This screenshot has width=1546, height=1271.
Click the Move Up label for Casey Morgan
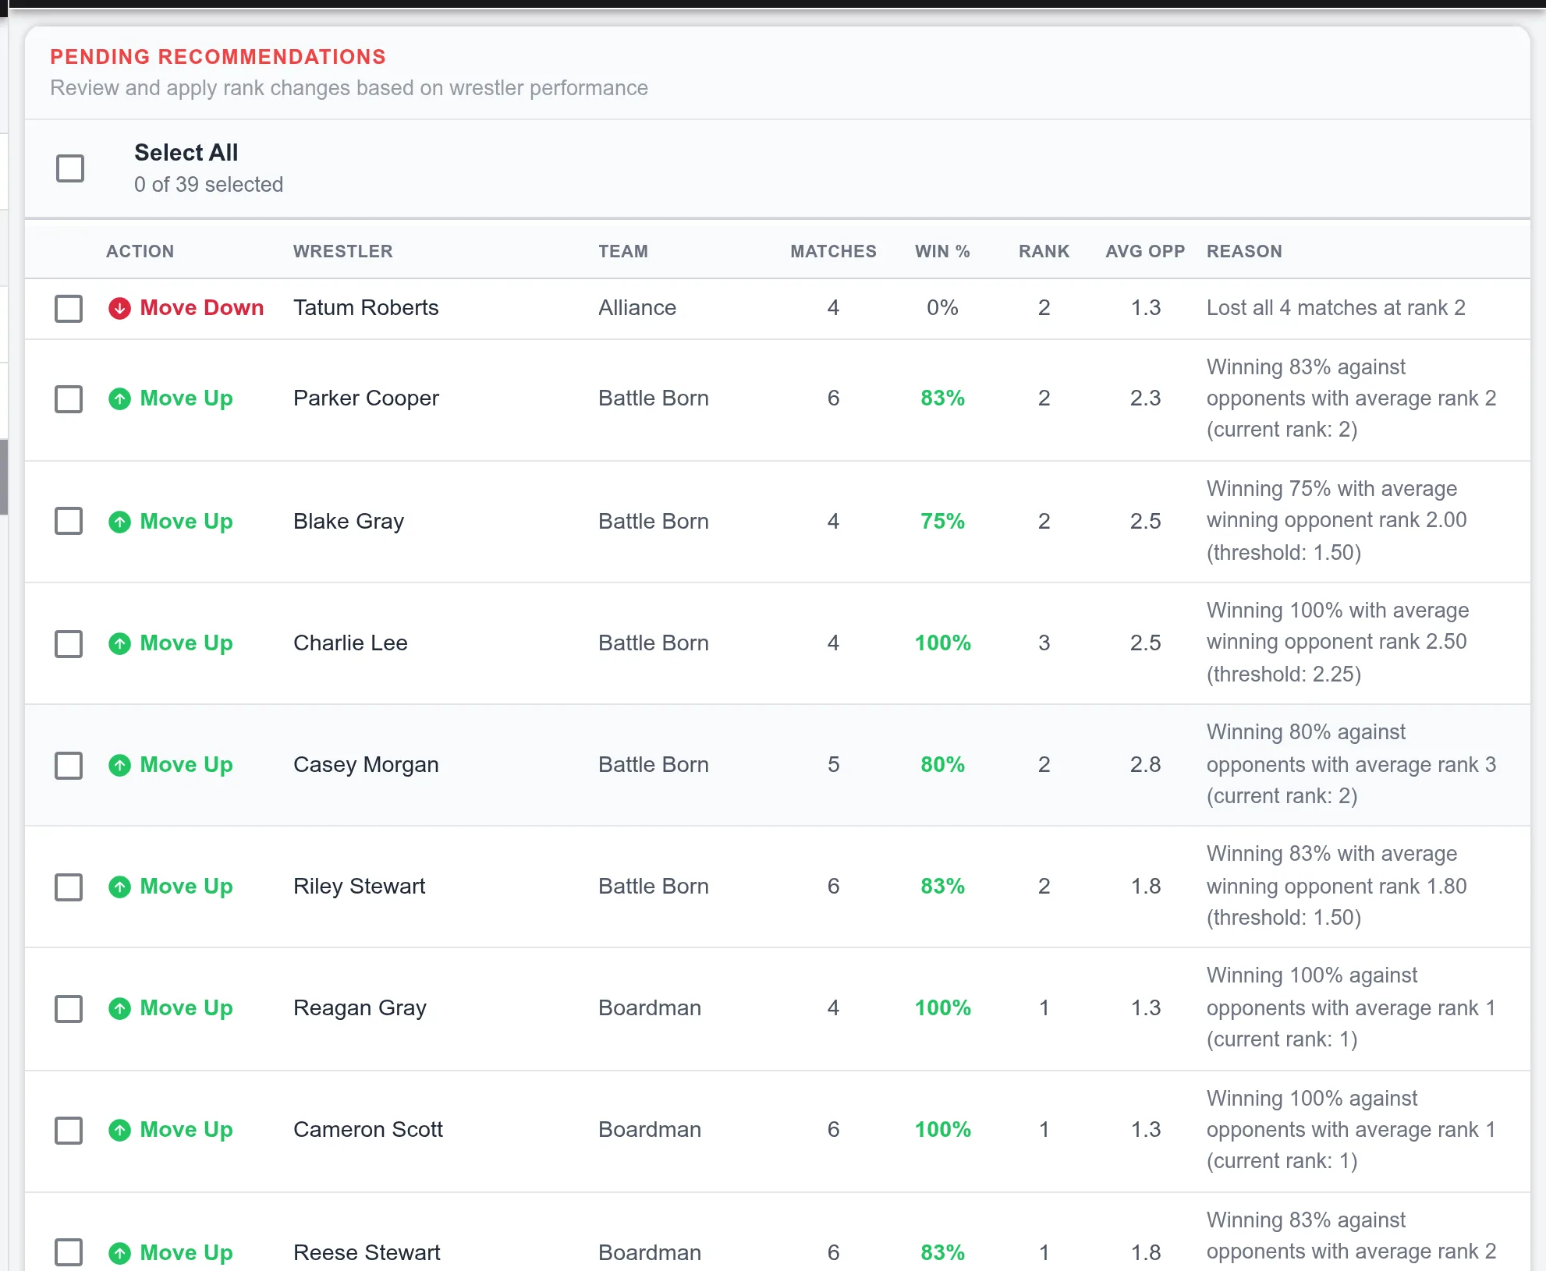coord(186,765)
